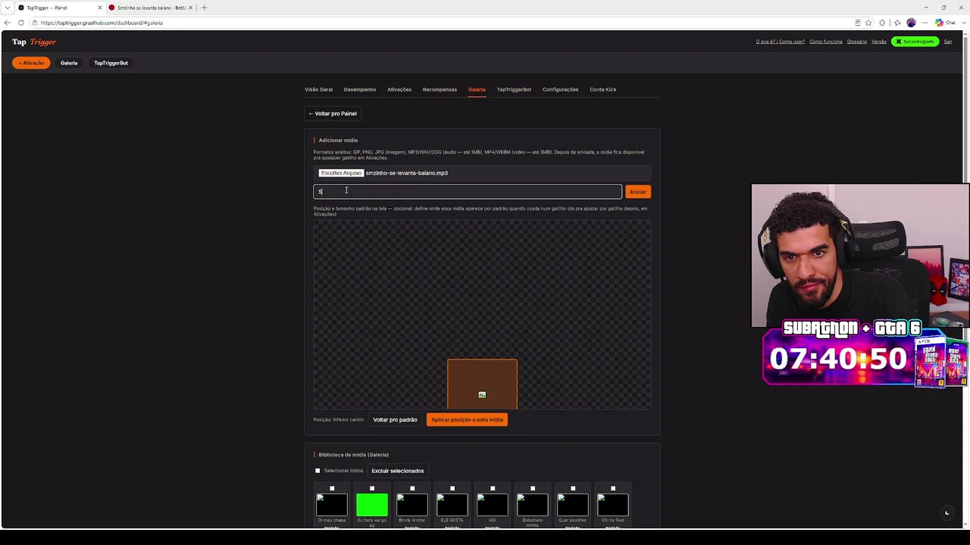Screen dimensions: 970x545
Task: Click the '← Voltar pro Painel' button
Action: [x=333, y=114]
